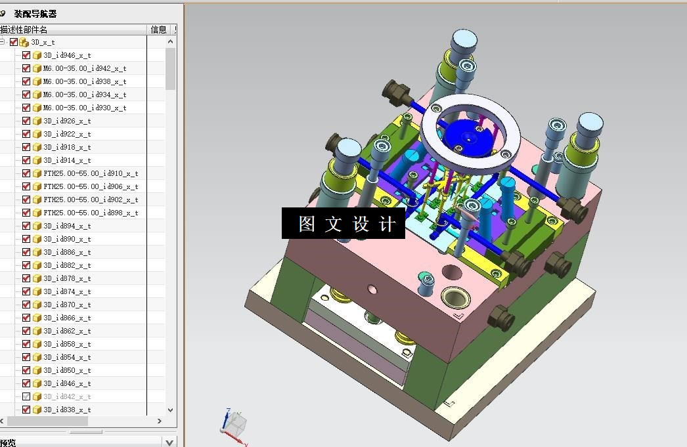The image size is (687, 447).
Task: Expand the 预览 panel chevron
Action: [169, 442]
